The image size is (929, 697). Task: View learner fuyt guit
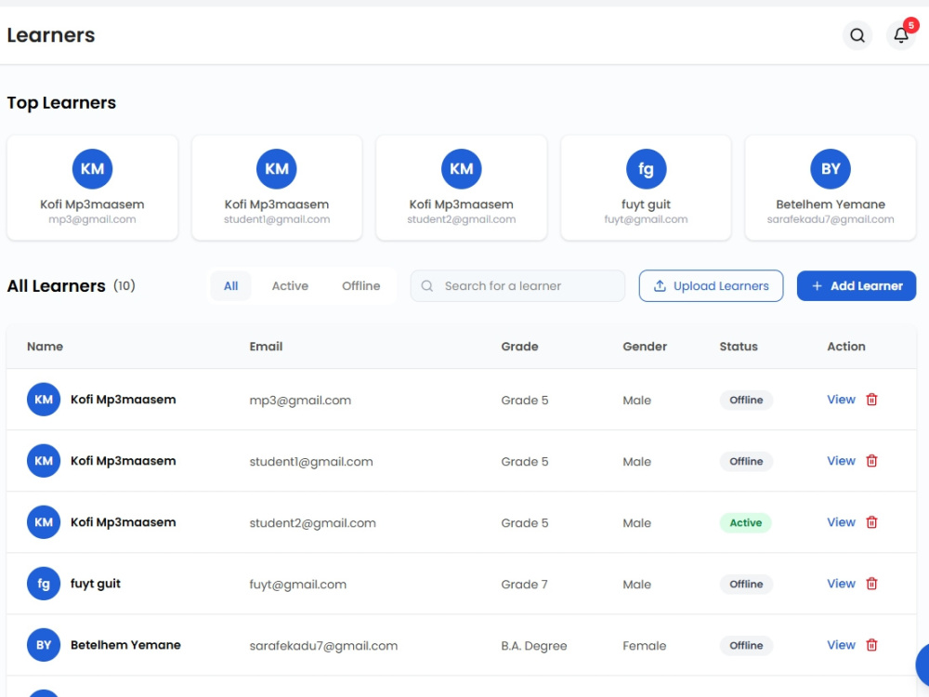tap(841, 584)
